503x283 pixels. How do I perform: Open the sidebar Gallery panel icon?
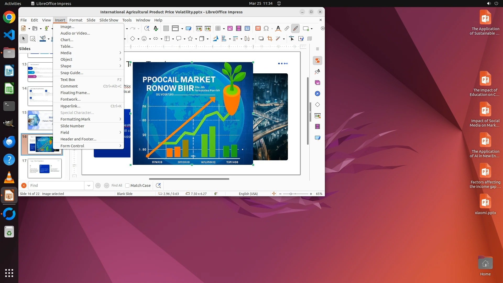pos(318,83)
